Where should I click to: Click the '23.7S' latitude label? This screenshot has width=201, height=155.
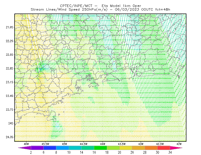10,110
